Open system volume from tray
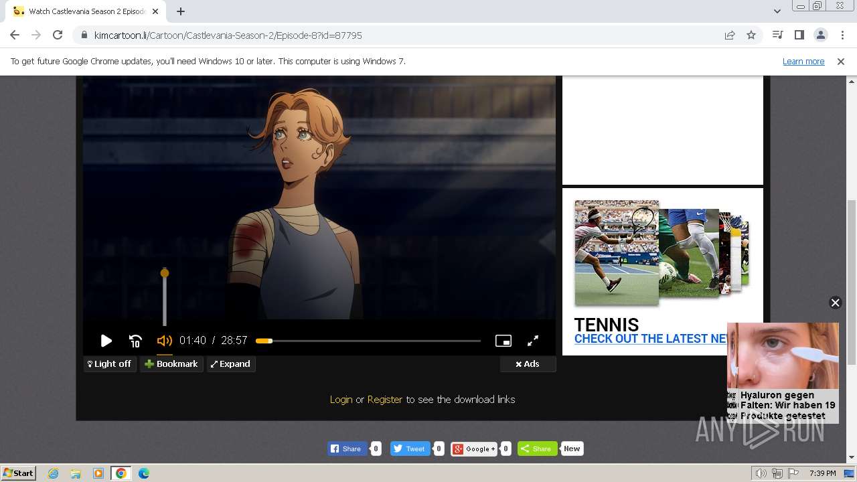This screenshot has height=482, width=857. [x=761, y=473]
